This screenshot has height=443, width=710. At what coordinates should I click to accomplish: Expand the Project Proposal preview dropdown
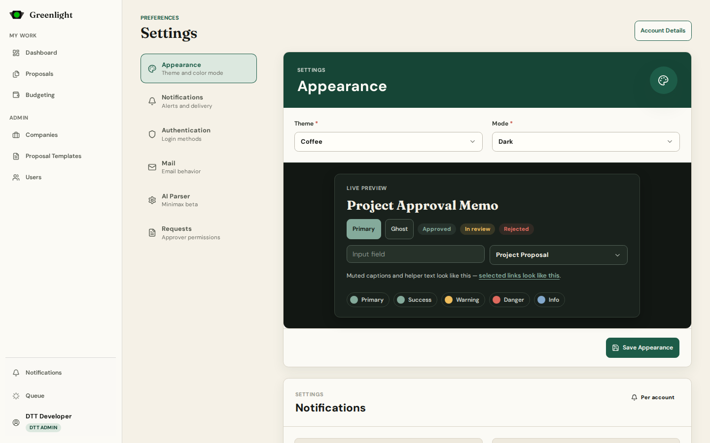[559, 255]
